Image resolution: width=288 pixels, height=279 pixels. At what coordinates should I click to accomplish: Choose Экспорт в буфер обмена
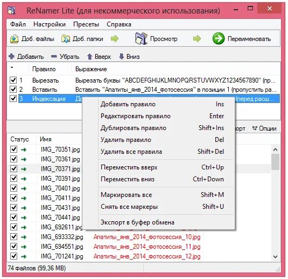[x=159, y=222]
